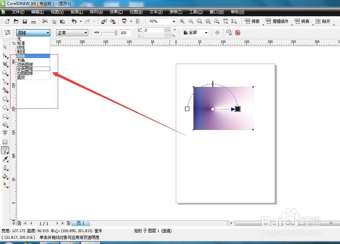340x244 pixels.
Task: Click the Zoom In magnifier
Action: [182, 21]
